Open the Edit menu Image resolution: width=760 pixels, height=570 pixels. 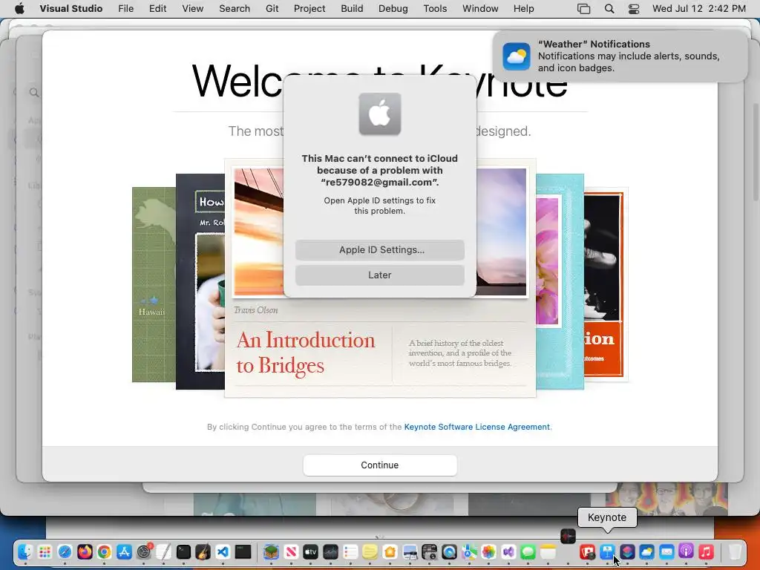coord(157,9)
